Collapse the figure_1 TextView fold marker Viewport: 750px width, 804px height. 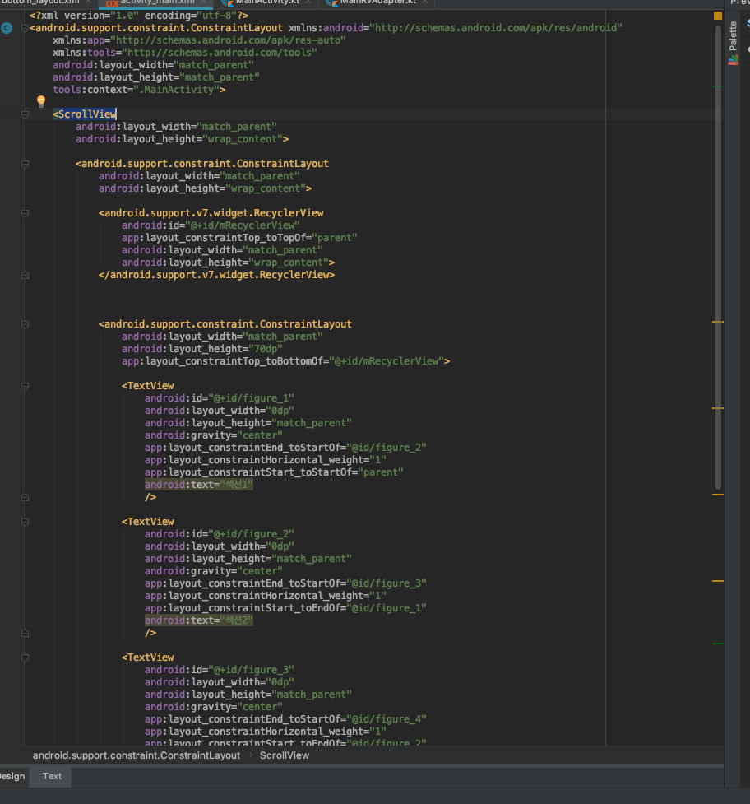25,386
